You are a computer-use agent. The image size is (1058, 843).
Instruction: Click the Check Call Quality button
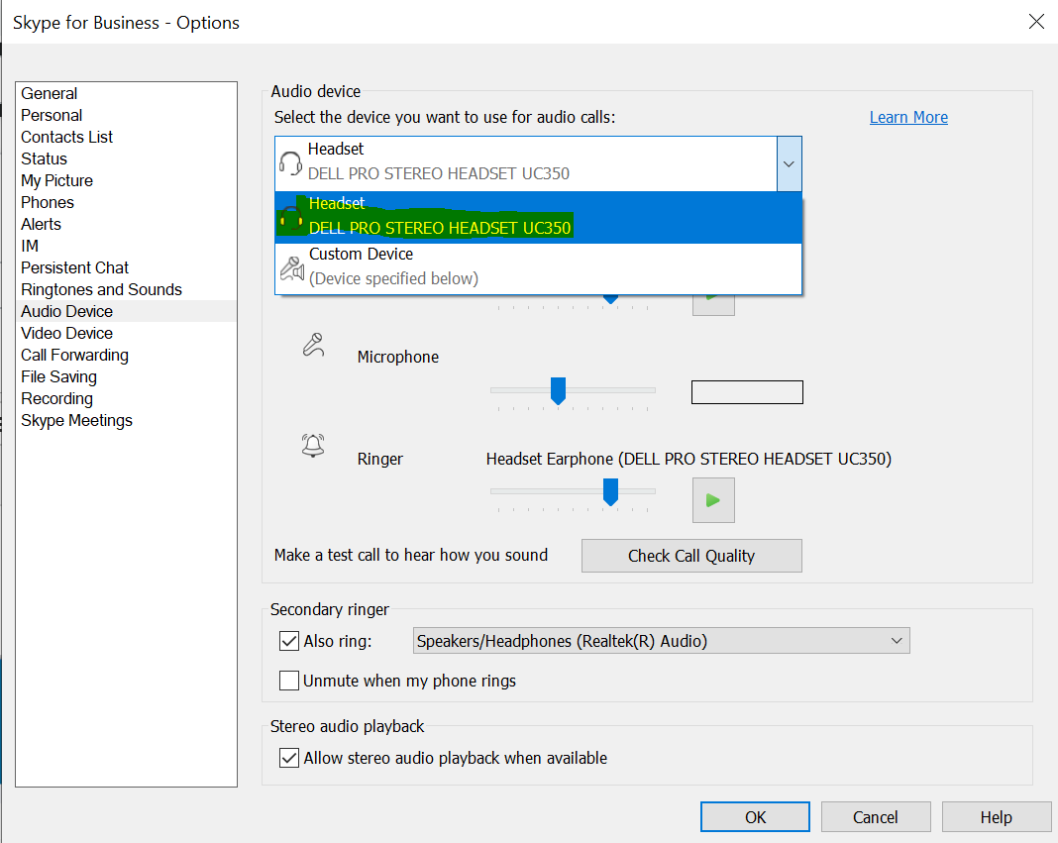coord(690,556)
